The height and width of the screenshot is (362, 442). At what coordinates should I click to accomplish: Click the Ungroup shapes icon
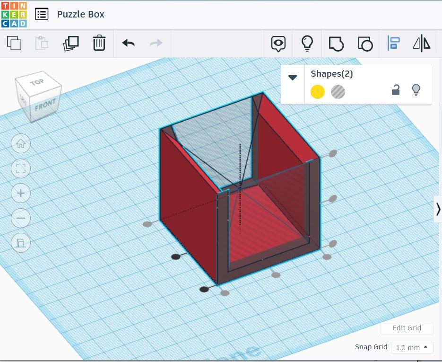point(365,44)
